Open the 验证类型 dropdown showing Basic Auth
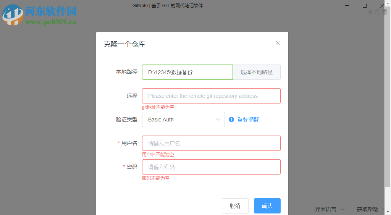The width and height of the screenshot is (391, 215). 183,120
